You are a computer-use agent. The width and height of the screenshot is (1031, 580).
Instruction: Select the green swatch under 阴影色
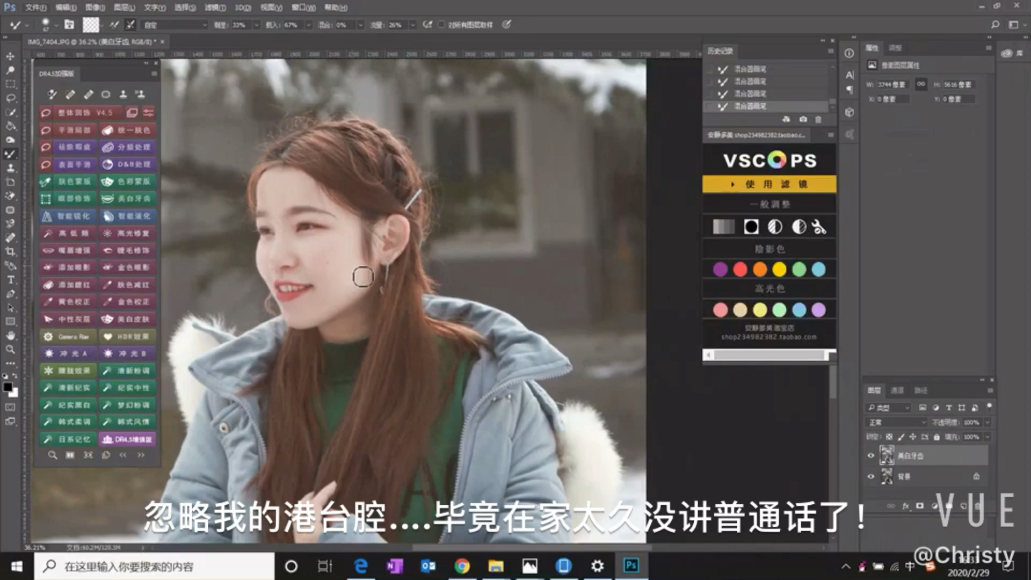coord(799,269)
